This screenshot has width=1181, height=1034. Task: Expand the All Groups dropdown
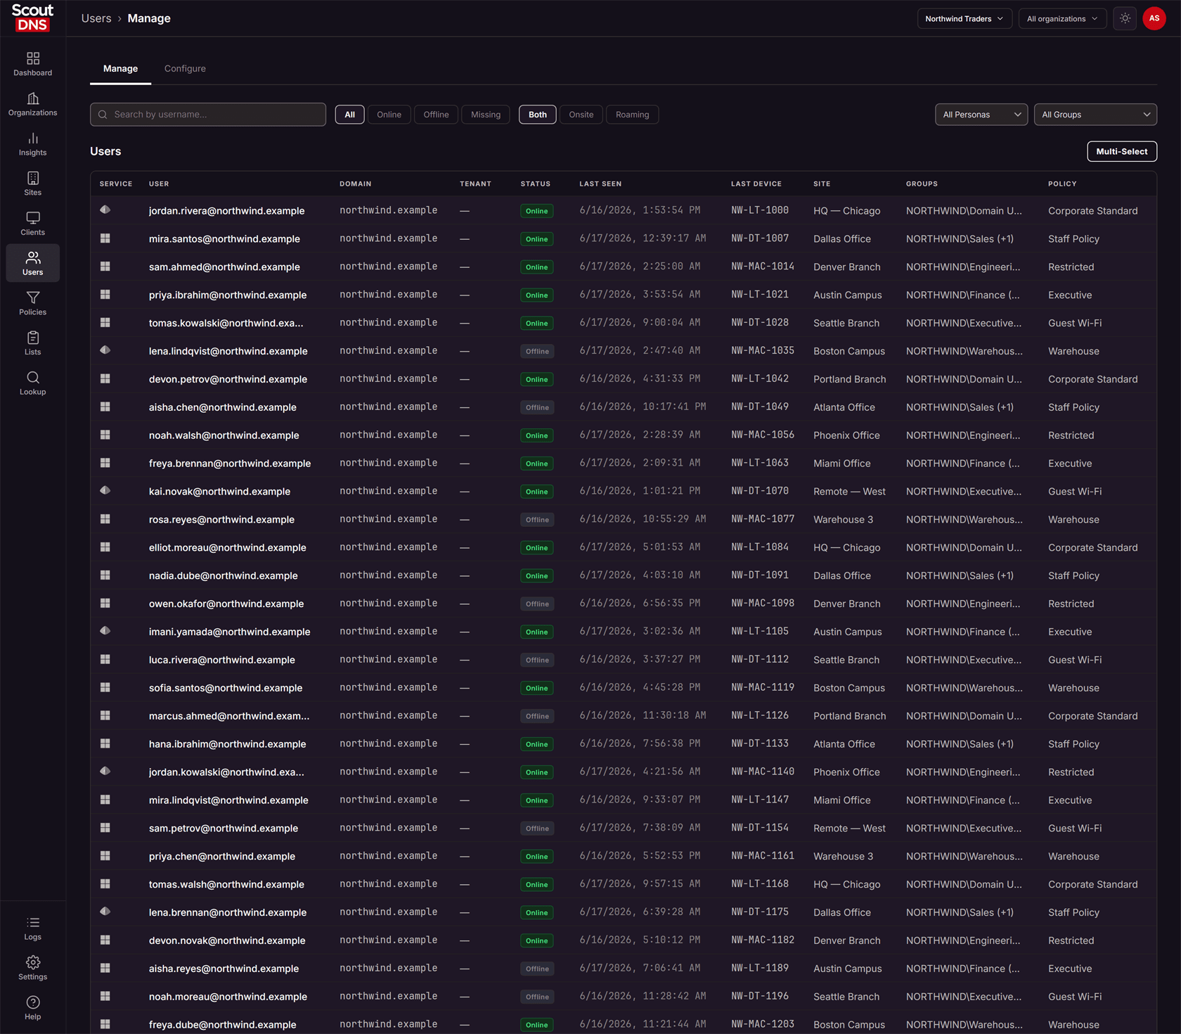[x=1095, y=115]
